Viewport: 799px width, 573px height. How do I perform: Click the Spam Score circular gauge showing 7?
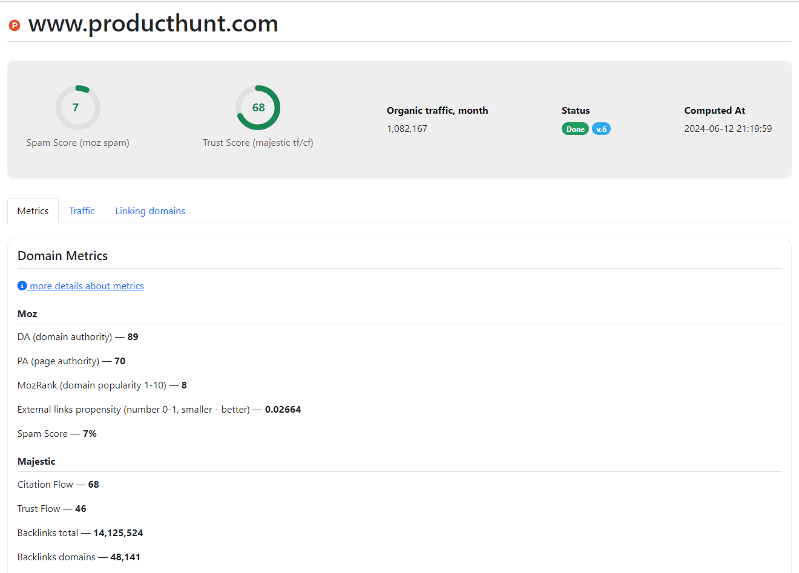click(x=77, y=108)
